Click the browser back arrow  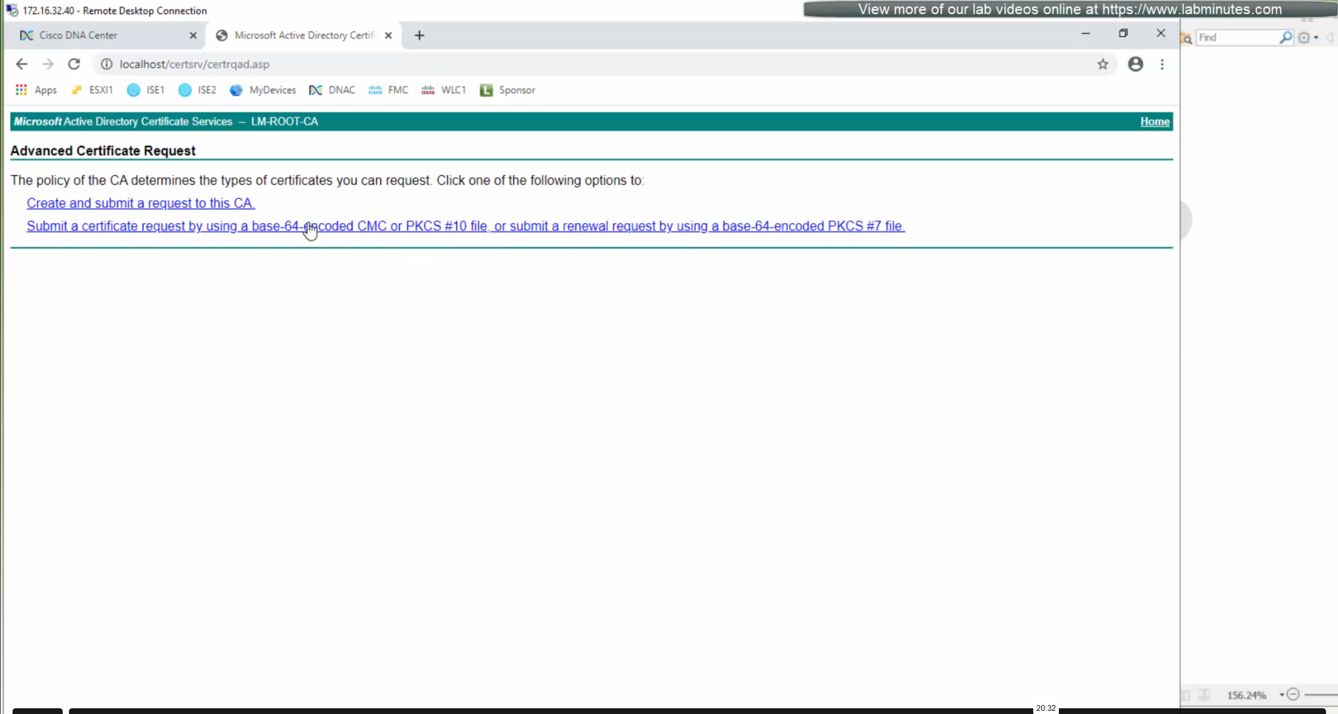pos(21,64)
